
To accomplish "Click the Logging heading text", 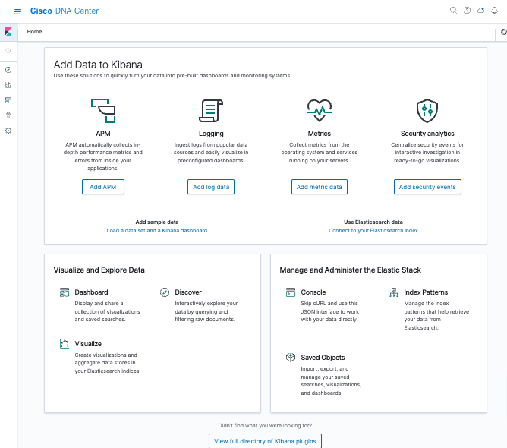I will tap(211, 134).
